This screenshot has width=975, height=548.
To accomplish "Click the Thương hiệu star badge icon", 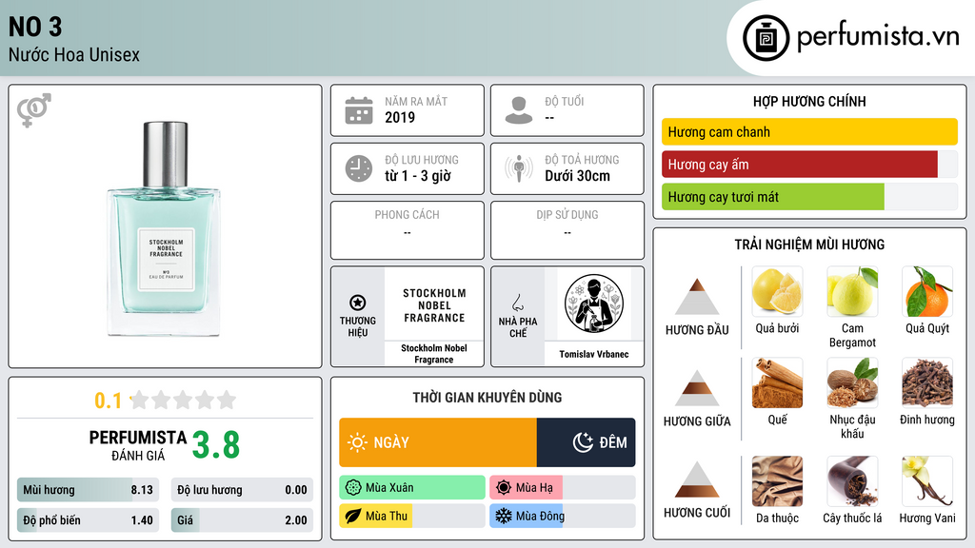I will point(358,303).
